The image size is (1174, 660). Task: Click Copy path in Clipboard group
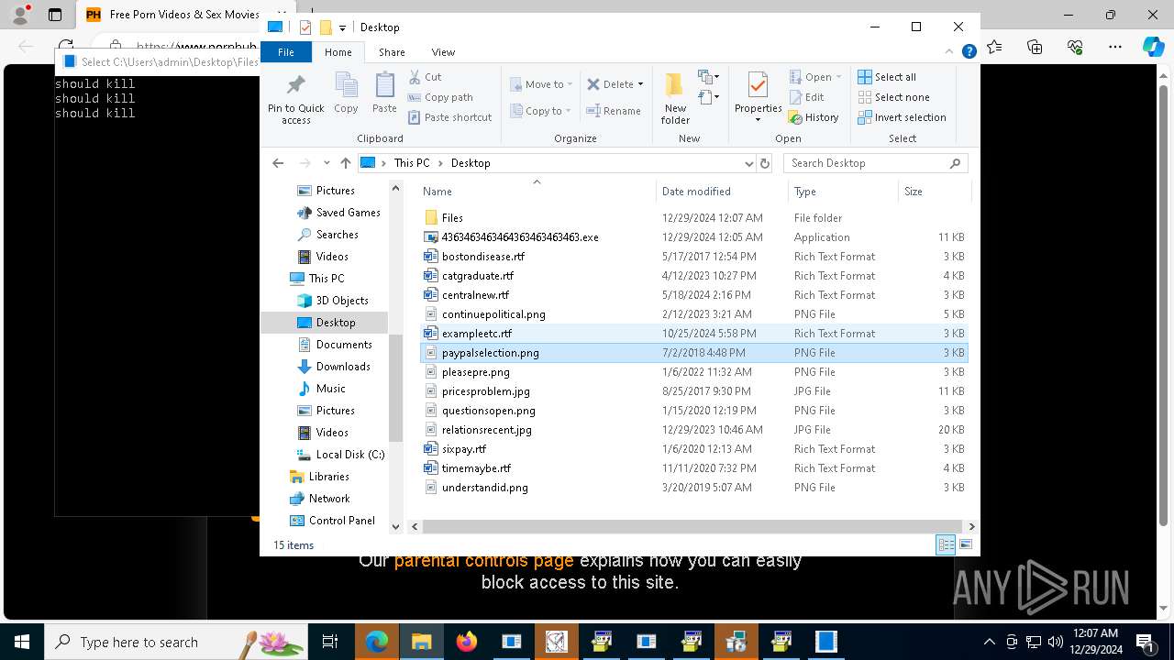coord(440,97)
